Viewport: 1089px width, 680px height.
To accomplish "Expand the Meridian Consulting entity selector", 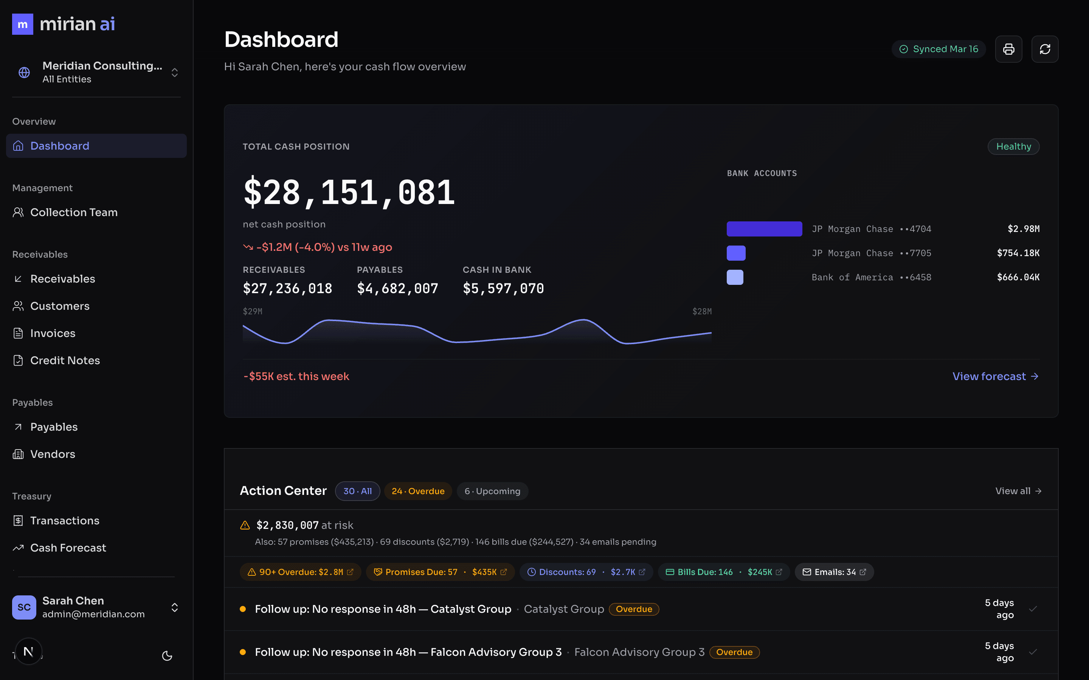I will coord(175,72).
